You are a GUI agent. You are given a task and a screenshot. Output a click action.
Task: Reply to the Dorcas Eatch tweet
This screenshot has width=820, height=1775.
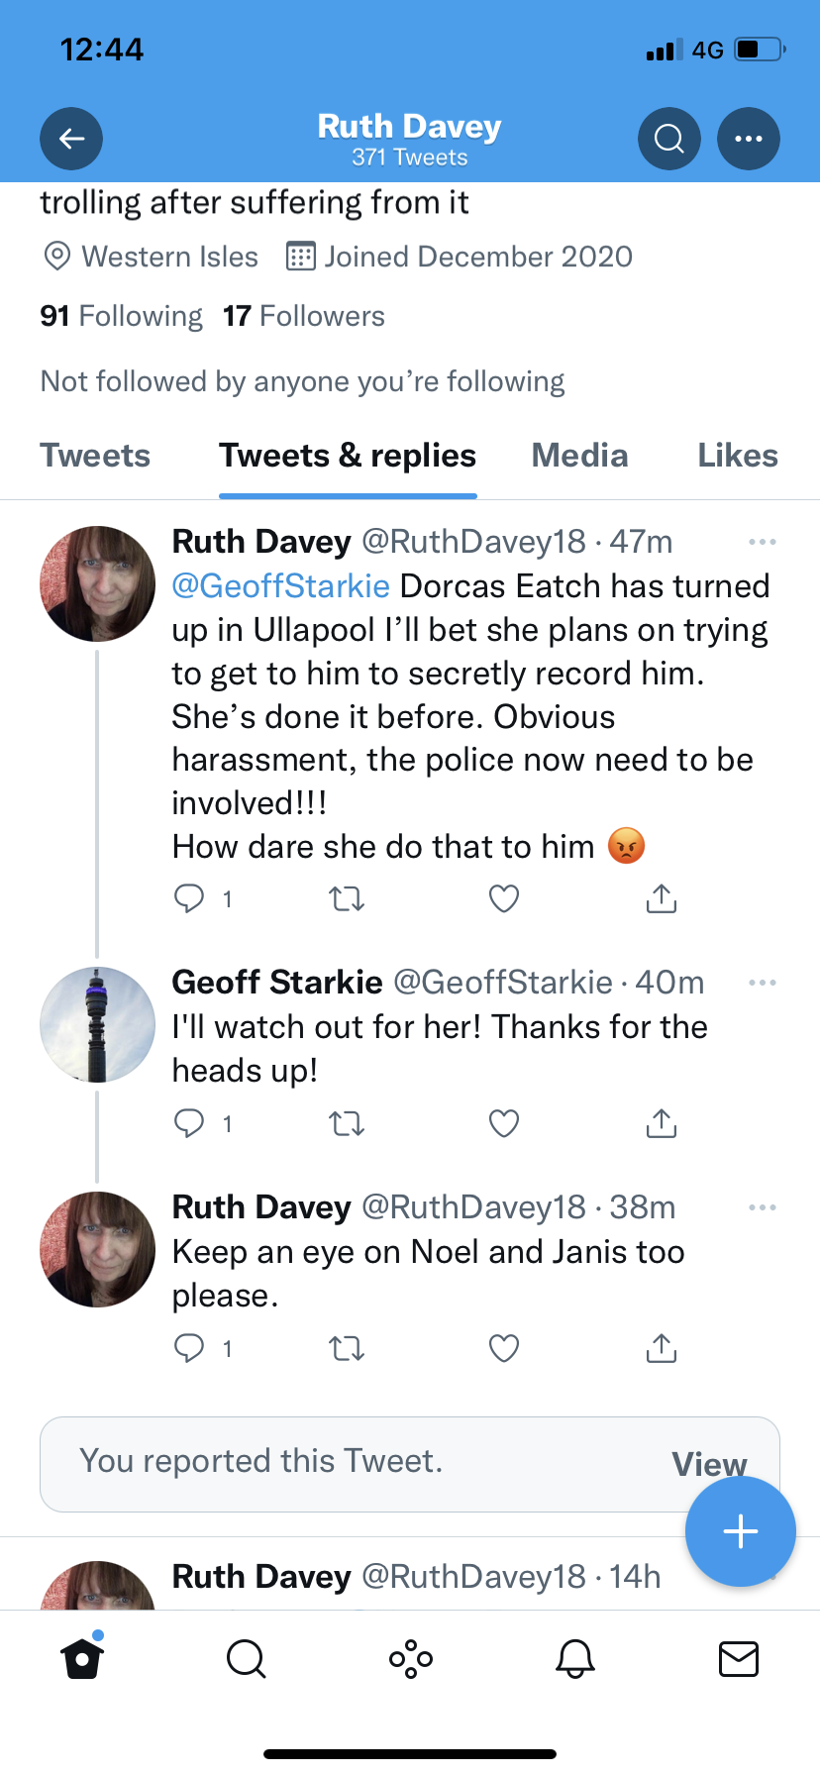(189, 898)
